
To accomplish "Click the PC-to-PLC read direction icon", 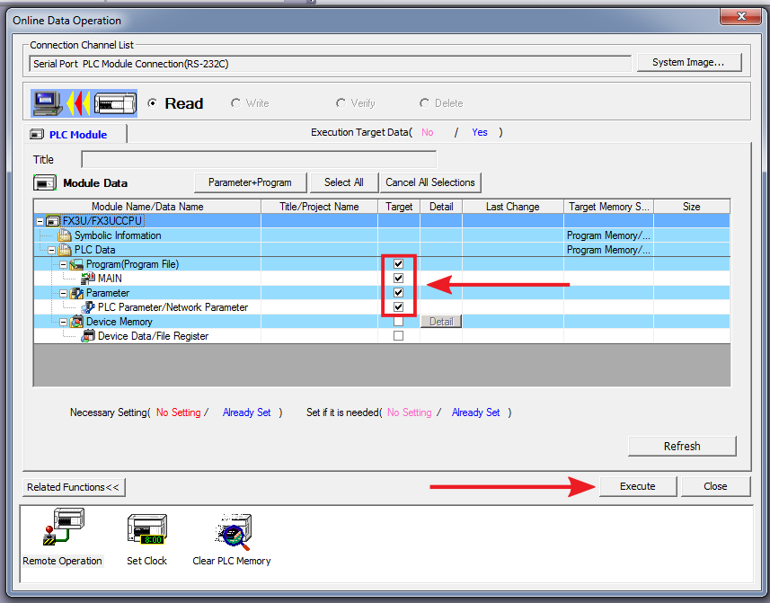I will coord(84,103).
